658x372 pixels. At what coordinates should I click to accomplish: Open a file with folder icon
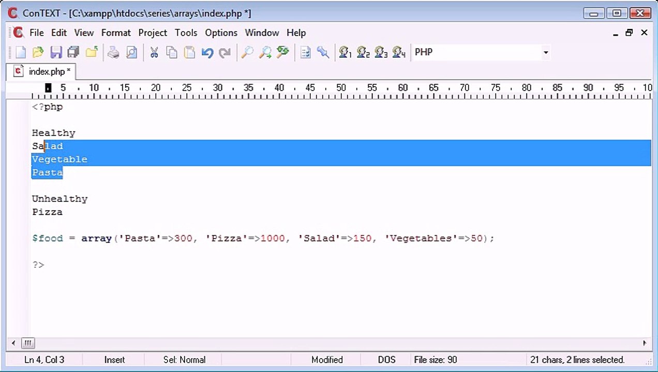click(38, 52)
